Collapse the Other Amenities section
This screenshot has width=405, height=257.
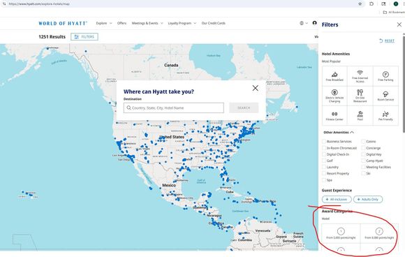339,132
